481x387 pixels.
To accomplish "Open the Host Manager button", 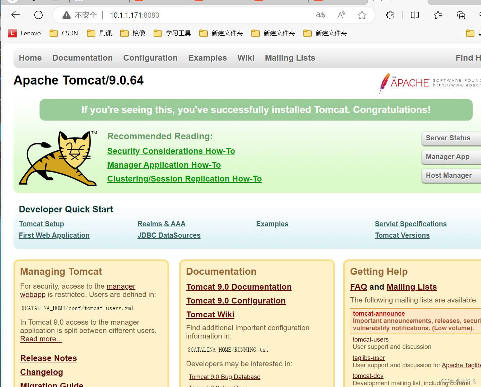I will click(451, 176).
